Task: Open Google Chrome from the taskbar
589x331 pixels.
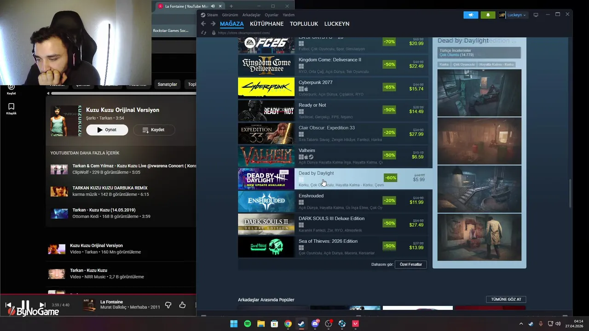Action: pos(288,324)
